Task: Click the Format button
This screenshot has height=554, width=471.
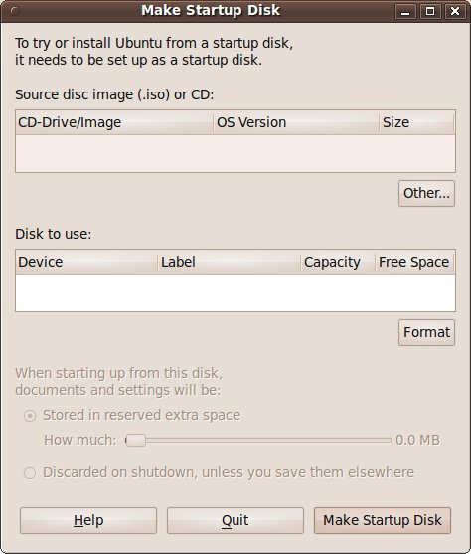Action: (426, 332)
